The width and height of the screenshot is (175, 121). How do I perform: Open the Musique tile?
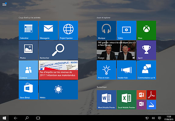106,30
